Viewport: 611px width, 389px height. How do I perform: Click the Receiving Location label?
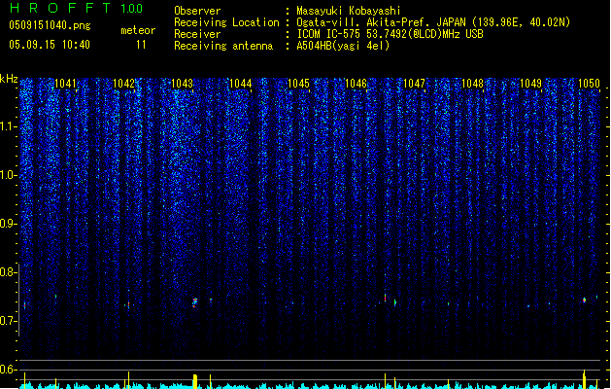click(226, 22)
